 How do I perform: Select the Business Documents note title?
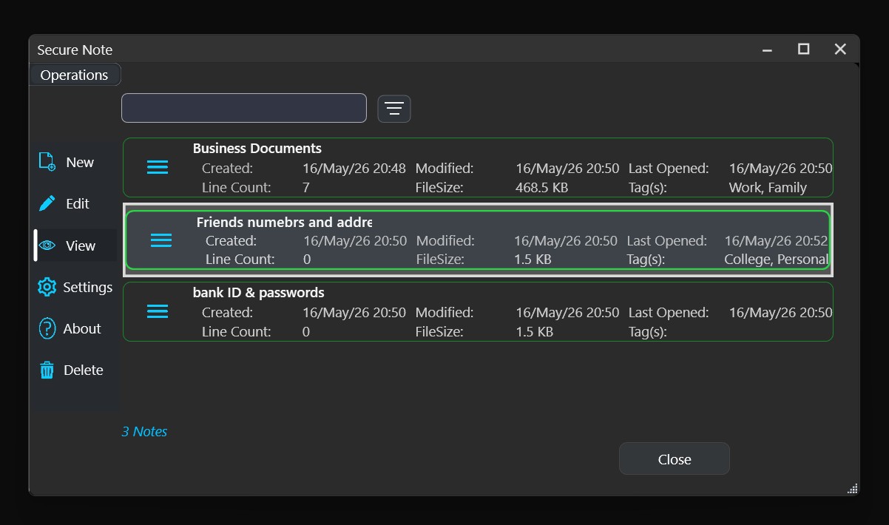coord(257,148)
